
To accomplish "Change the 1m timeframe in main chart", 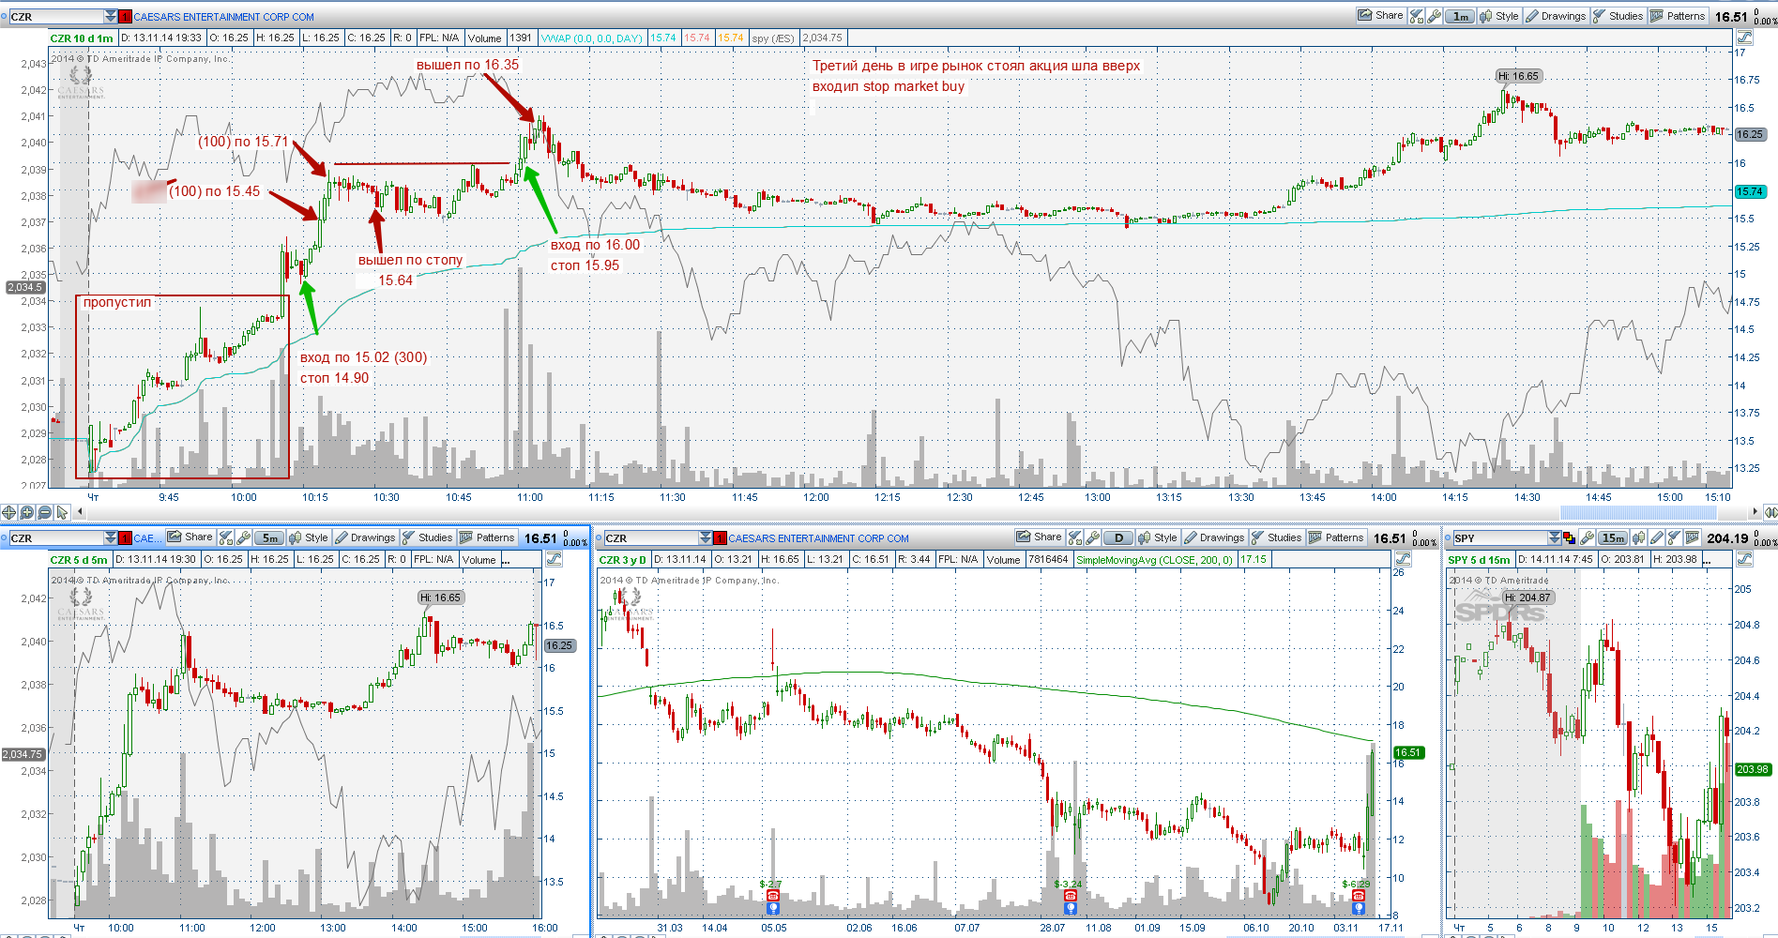I will (1460, 16).
